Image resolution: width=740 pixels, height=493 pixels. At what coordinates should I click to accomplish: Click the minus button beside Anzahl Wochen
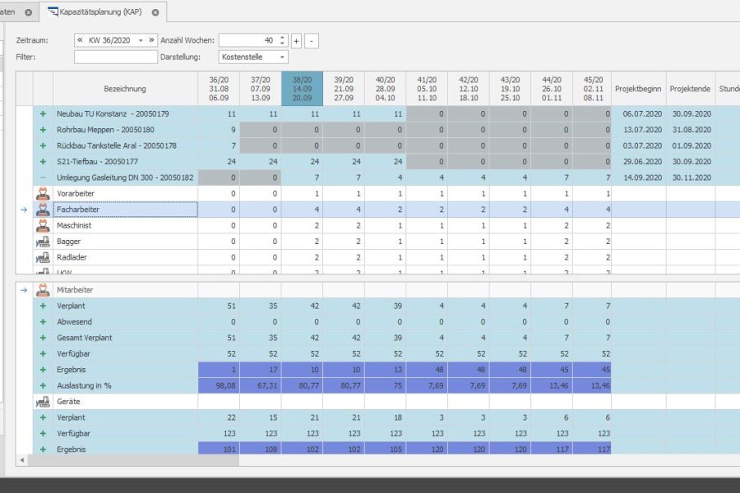pos(312,40)
